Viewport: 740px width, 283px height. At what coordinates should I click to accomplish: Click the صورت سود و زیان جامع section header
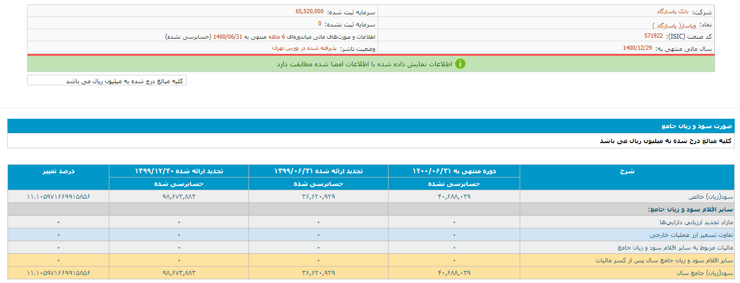coord(696,126)
